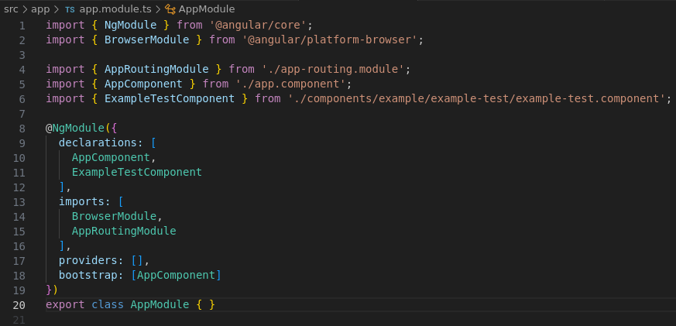The width and height of the screenshot is (676, 326).
Task: Click the @NgModule decorator
Action: tap(76, 128)
